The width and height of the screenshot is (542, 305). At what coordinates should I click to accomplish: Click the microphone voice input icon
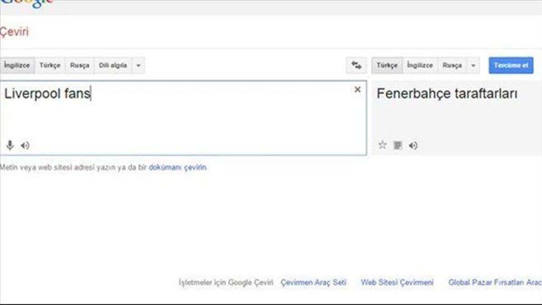(x=10, y=145)
